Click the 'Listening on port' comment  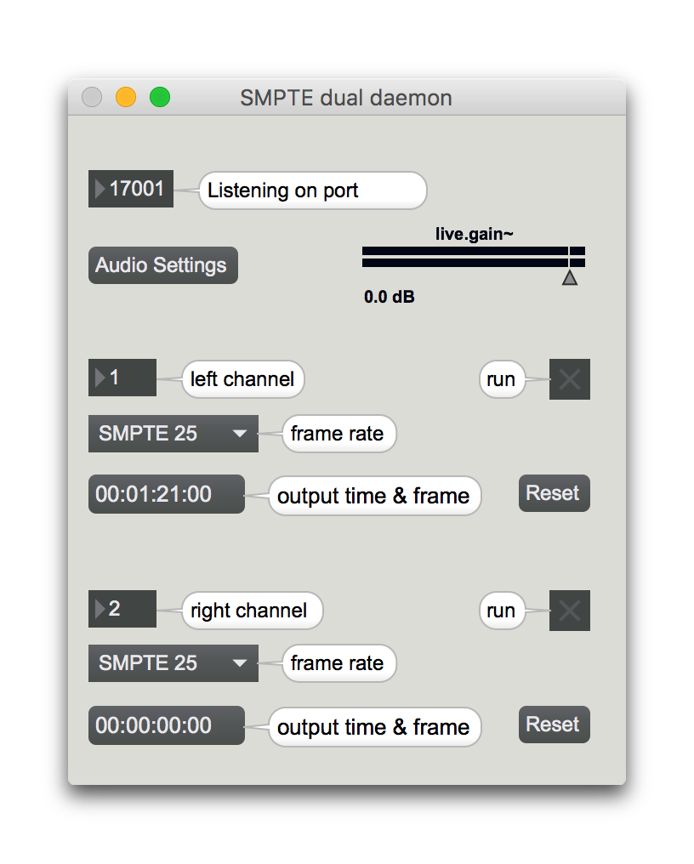coord(312,190)
